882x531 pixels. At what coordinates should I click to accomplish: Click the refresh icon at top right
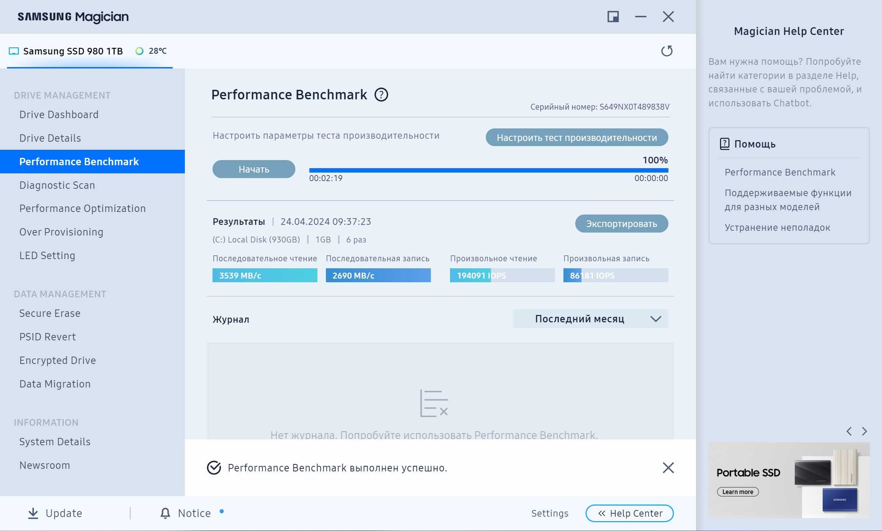(667, 51)
